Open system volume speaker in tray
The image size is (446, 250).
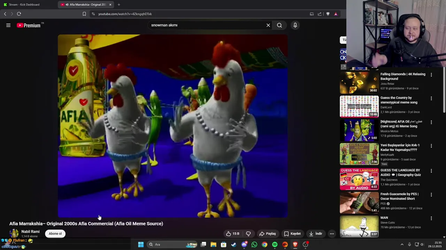(422, 244)
